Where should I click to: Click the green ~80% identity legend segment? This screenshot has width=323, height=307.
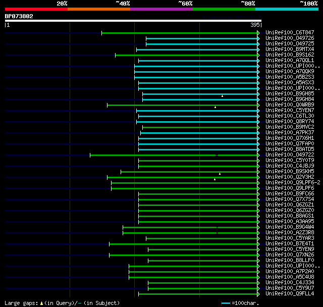[224, 9]
